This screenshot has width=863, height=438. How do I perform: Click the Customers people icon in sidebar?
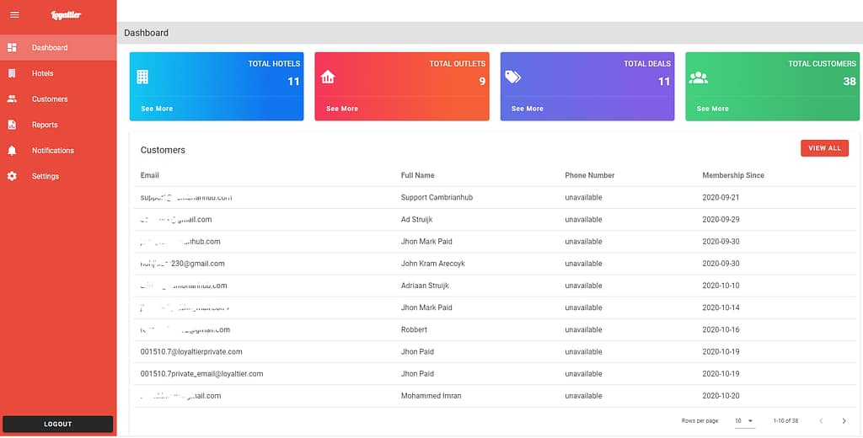pyautogui.click(x=12, y=99)
